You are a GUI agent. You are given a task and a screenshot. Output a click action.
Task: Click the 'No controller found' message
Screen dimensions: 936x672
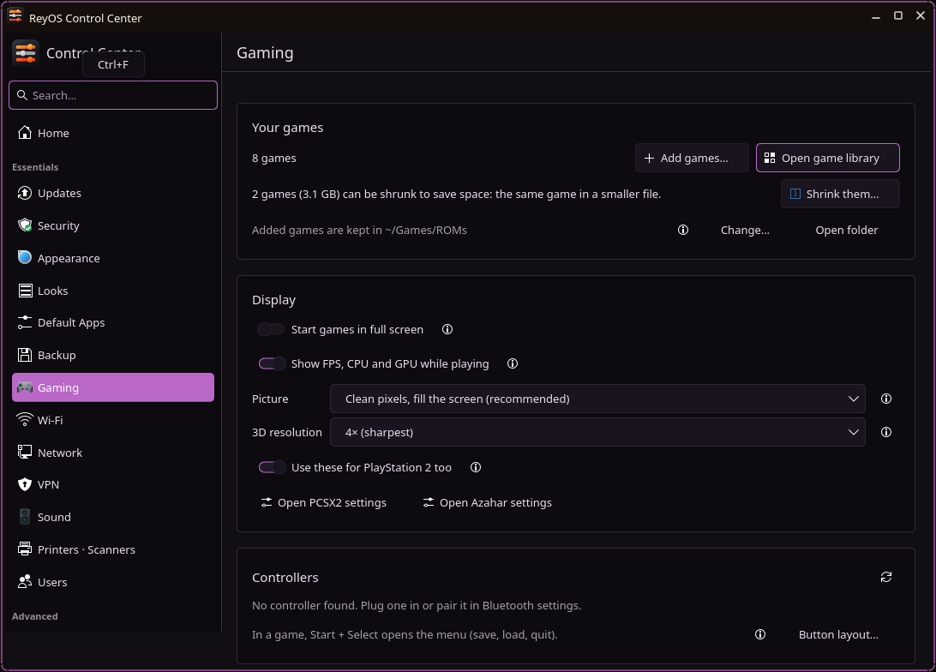click(x=416, y=606)
